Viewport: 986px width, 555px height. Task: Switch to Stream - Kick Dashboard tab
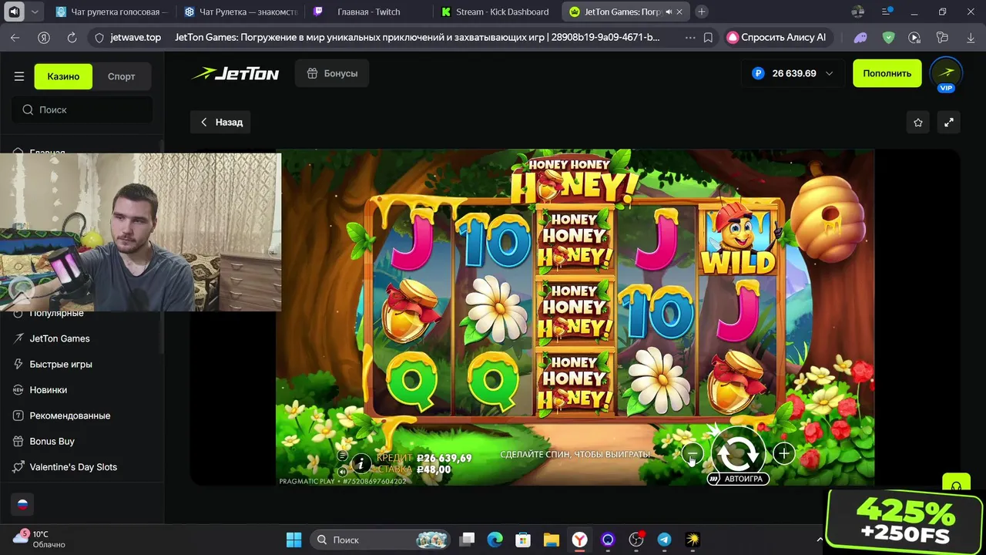[497, 12]
